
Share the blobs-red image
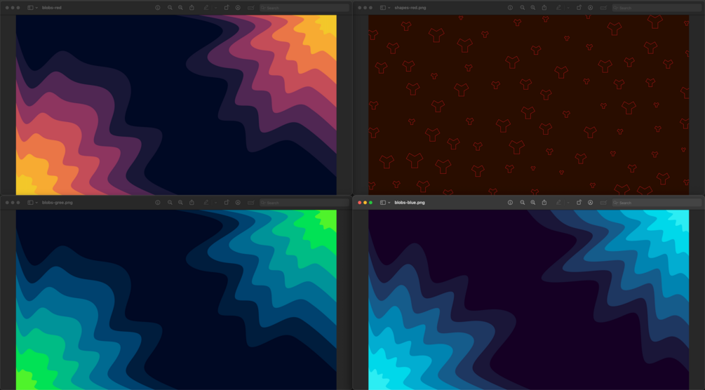click(x=192, y=8)
